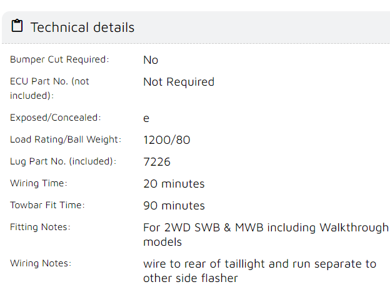The width and height of the screenshot is (390, 292).
Task: Click the Exposed/Concealed value e
Action: click(x=146, y=119)
